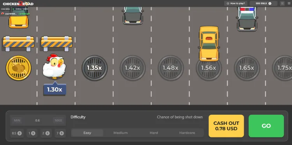Choose the 2 dollar quick bet

coord(46,133)
